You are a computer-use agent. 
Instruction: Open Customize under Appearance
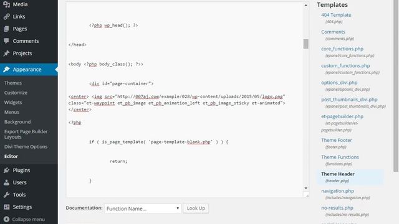click(16, 93)
